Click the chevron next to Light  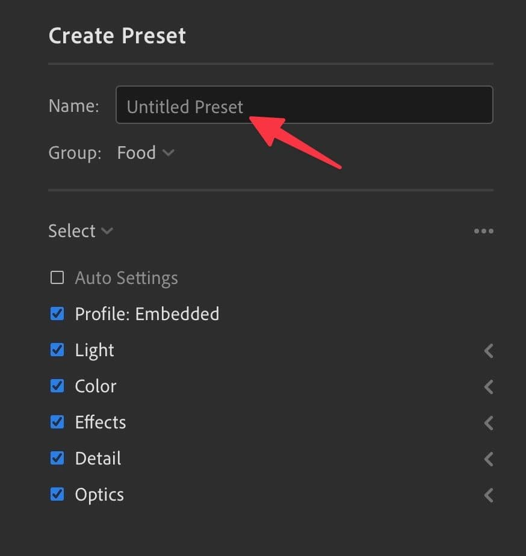(489, 350)
